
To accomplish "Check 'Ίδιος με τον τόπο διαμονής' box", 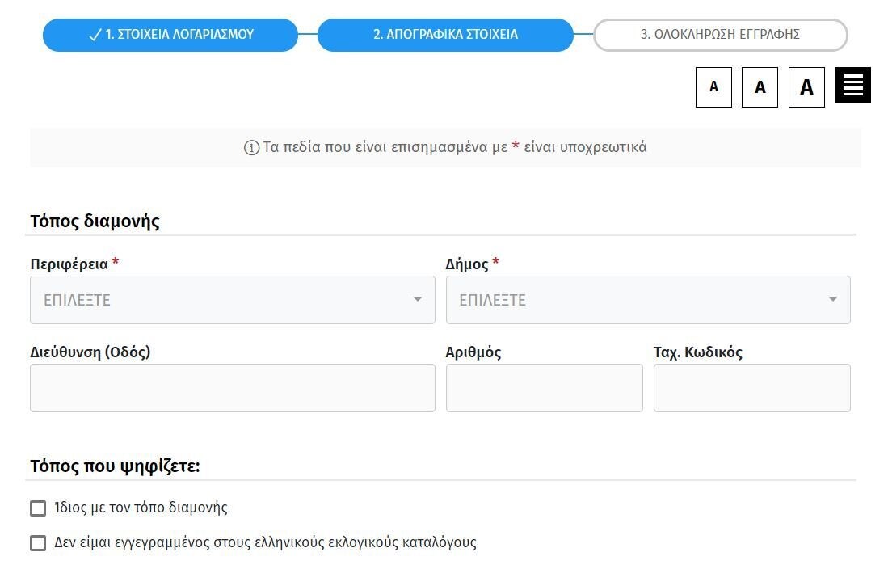I will pos(38,508).
